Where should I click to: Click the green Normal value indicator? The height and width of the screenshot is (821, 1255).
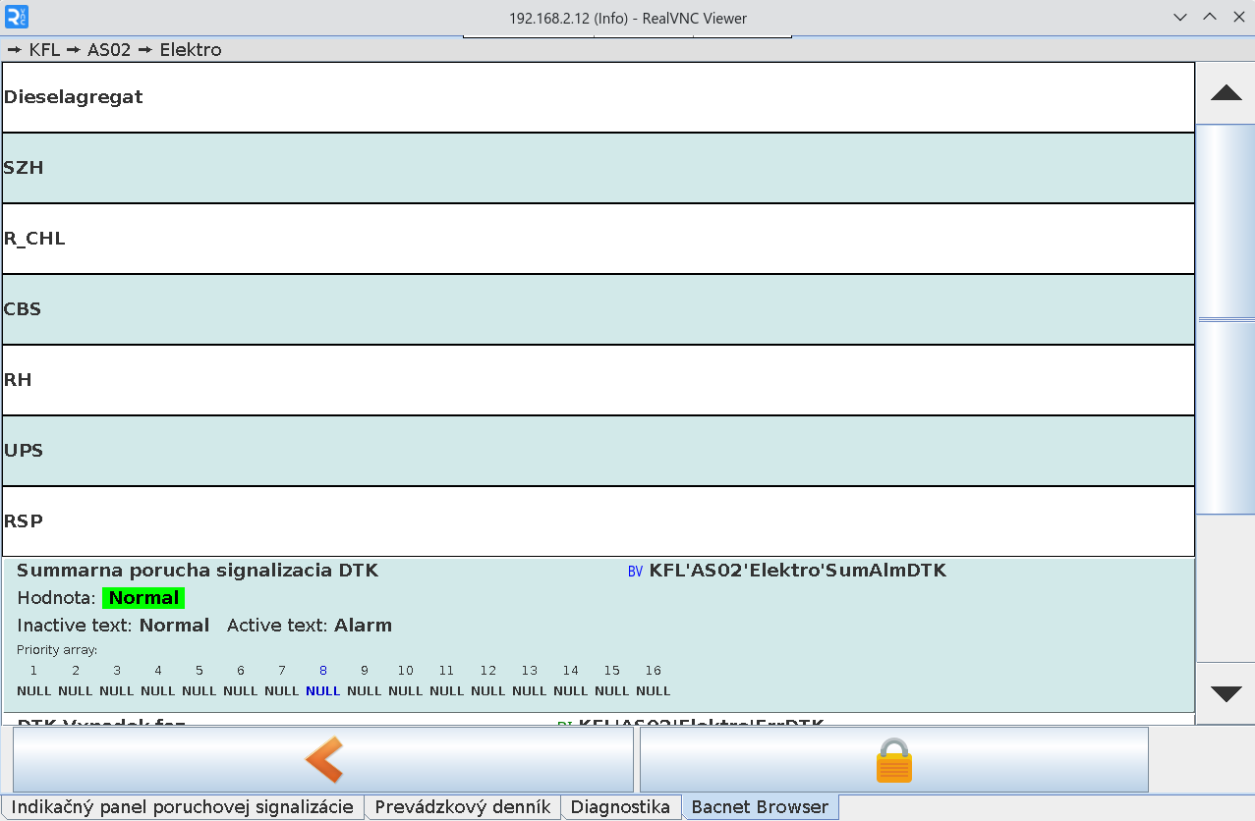click(x=143, y=598)
